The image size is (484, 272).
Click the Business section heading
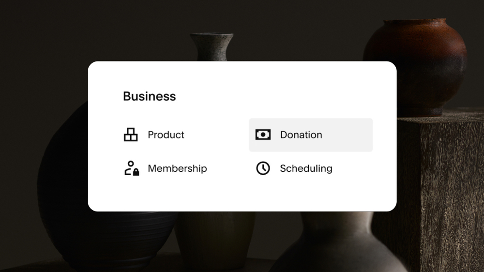click(x=149, y=96)
